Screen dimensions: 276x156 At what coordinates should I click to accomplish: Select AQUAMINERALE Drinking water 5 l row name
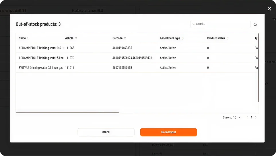point(41,58)
